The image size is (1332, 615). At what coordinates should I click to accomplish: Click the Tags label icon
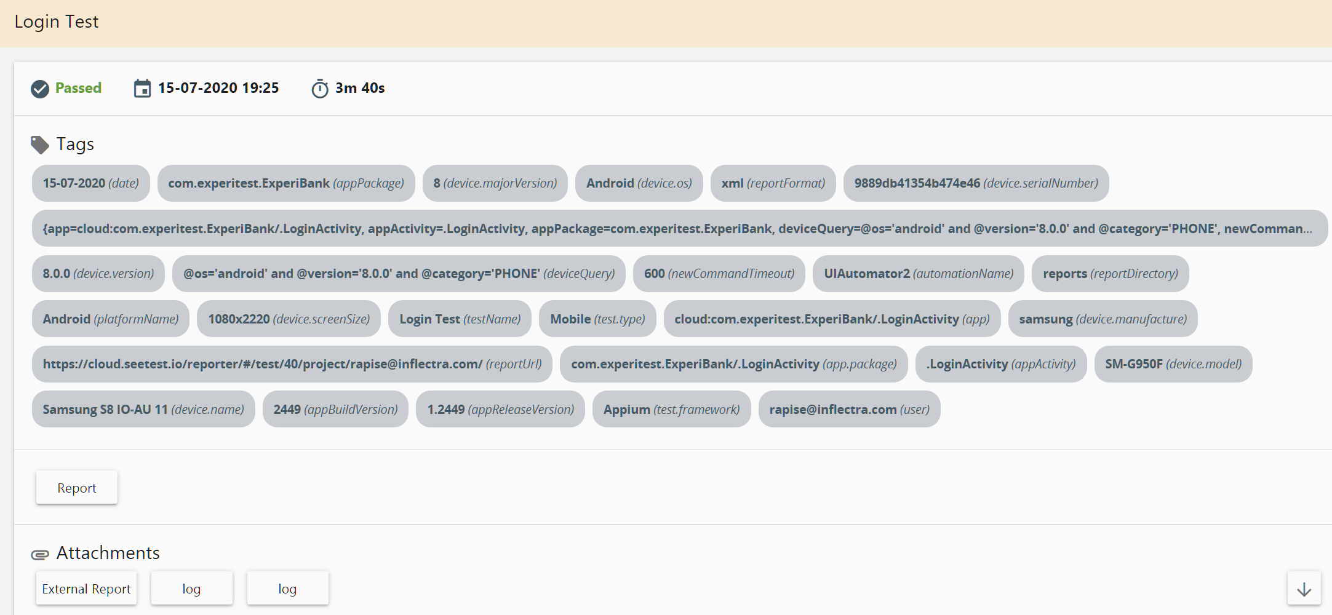coord(40,145)
